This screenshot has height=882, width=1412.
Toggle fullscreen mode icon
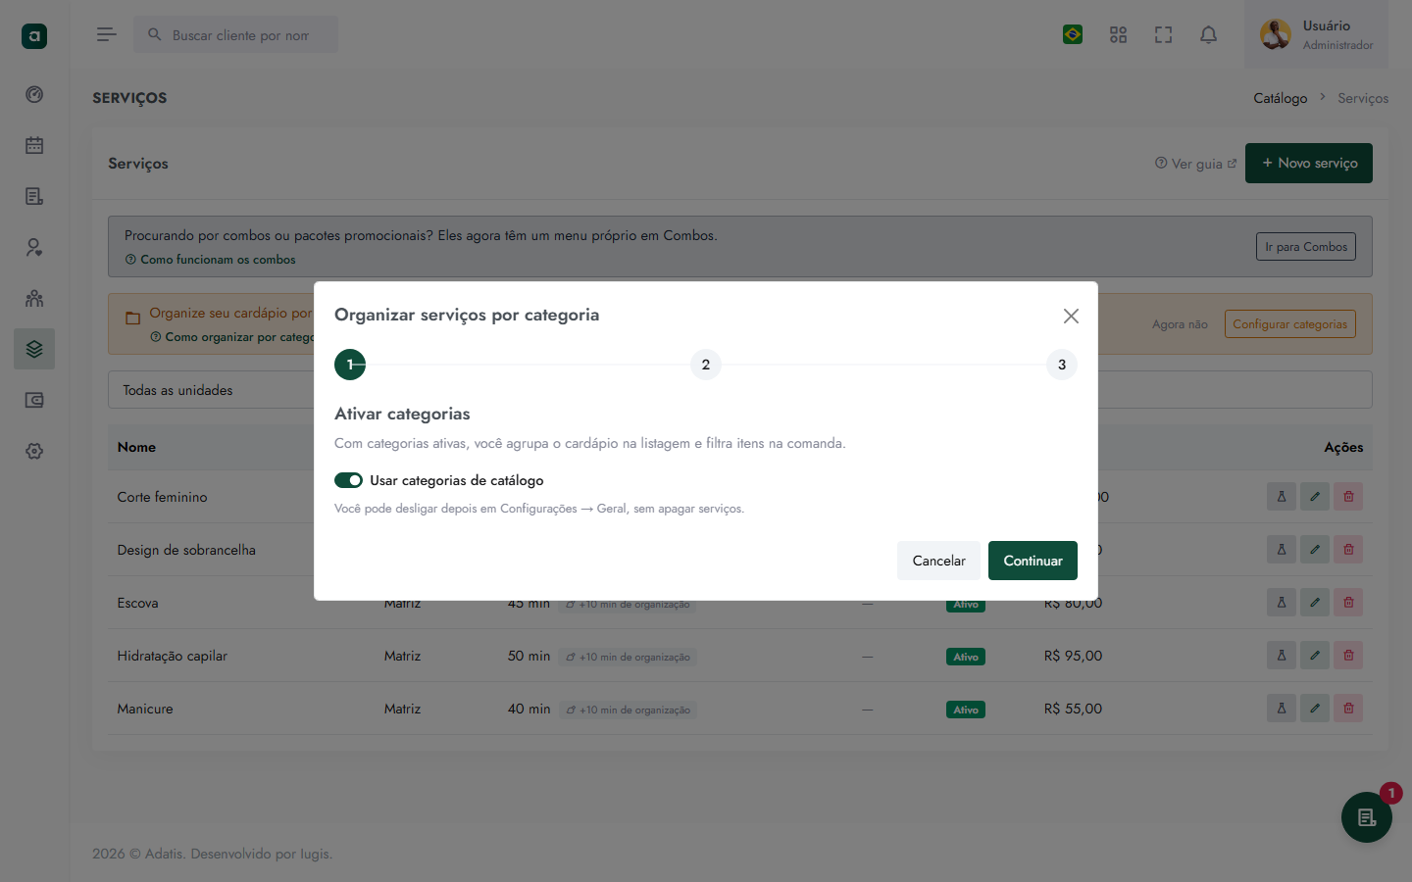(x=1163, y=35)
